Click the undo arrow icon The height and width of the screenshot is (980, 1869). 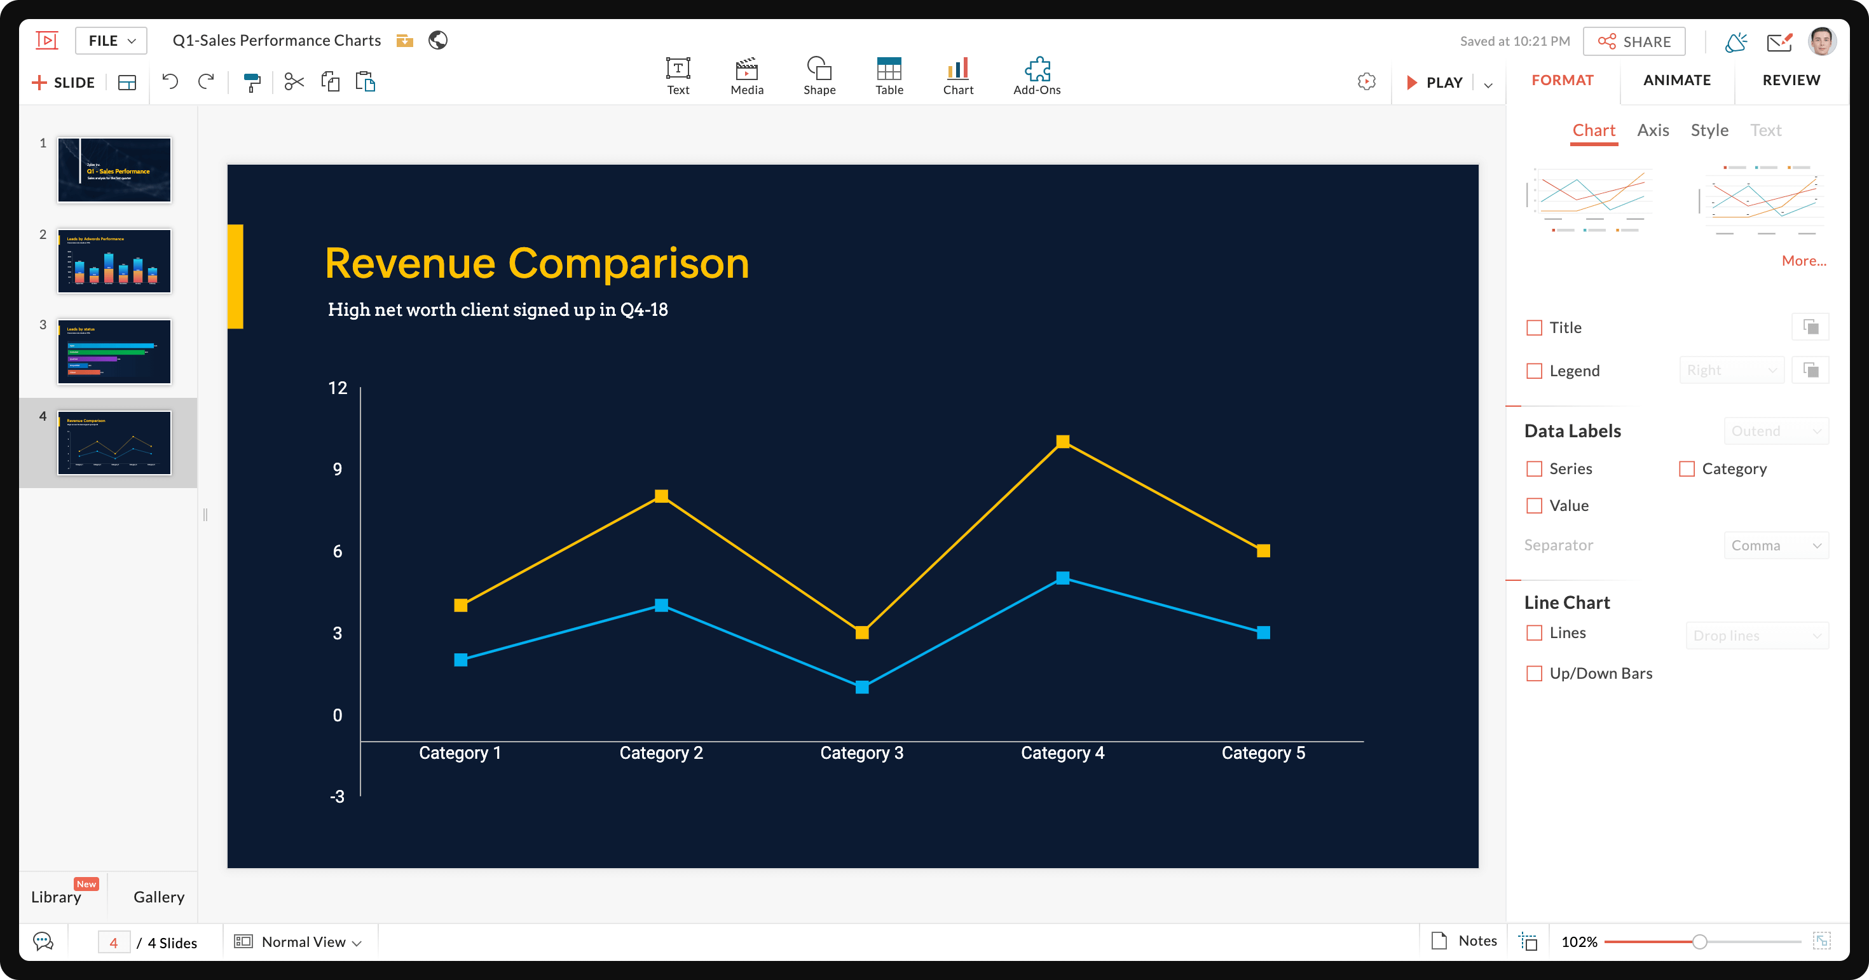click(170, 81)
